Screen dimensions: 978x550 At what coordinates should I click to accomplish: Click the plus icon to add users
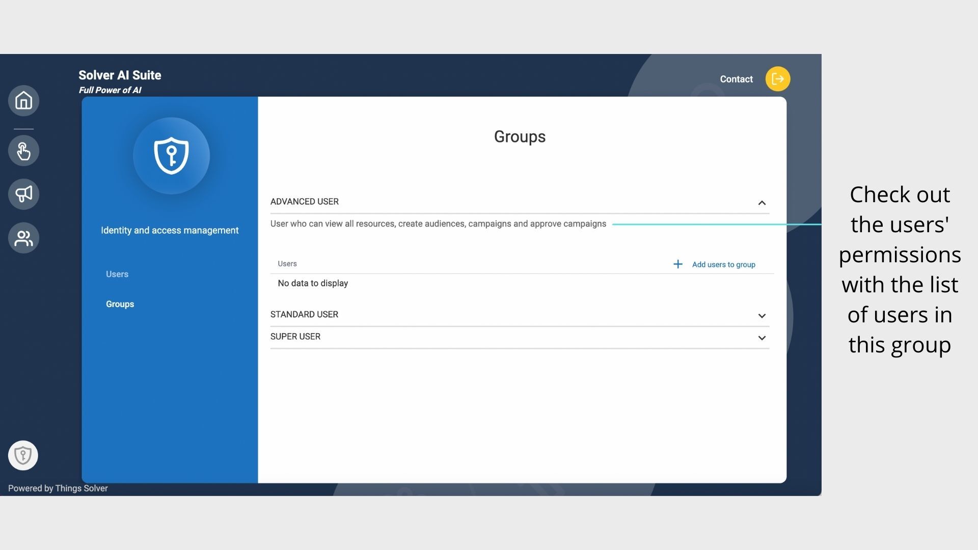click(x=678, y=264)
